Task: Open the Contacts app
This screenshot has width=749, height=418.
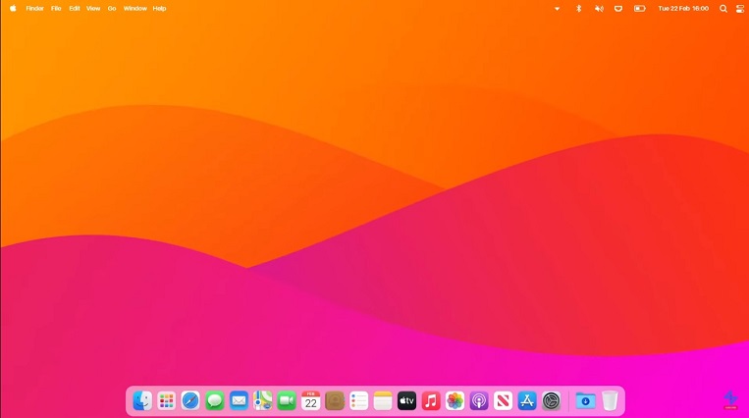Action: 335,400
